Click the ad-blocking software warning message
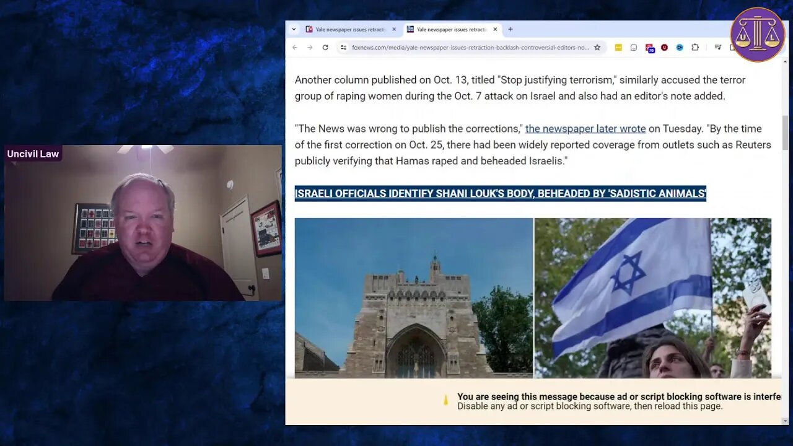Image resolution: width=793 pixels, height=446 pixels. pyautogui.click(x=619, y=396)
